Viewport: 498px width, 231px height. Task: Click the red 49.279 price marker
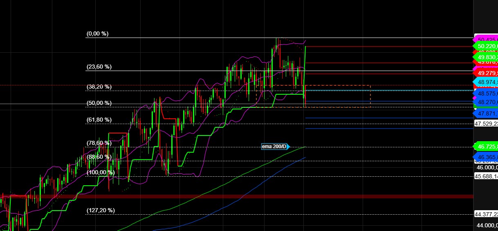486,73
